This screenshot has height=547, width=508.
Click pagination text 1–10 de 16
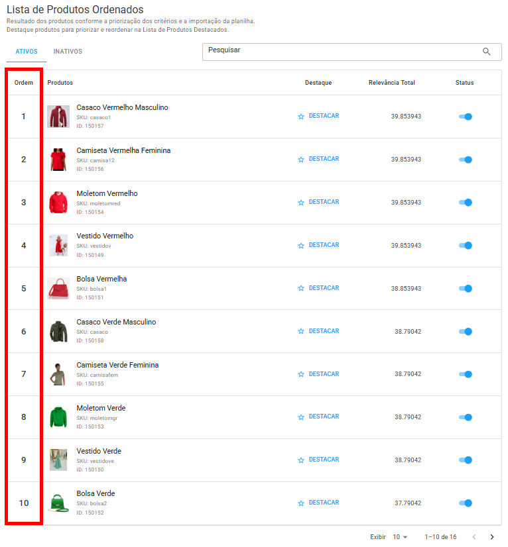point(440,537)
